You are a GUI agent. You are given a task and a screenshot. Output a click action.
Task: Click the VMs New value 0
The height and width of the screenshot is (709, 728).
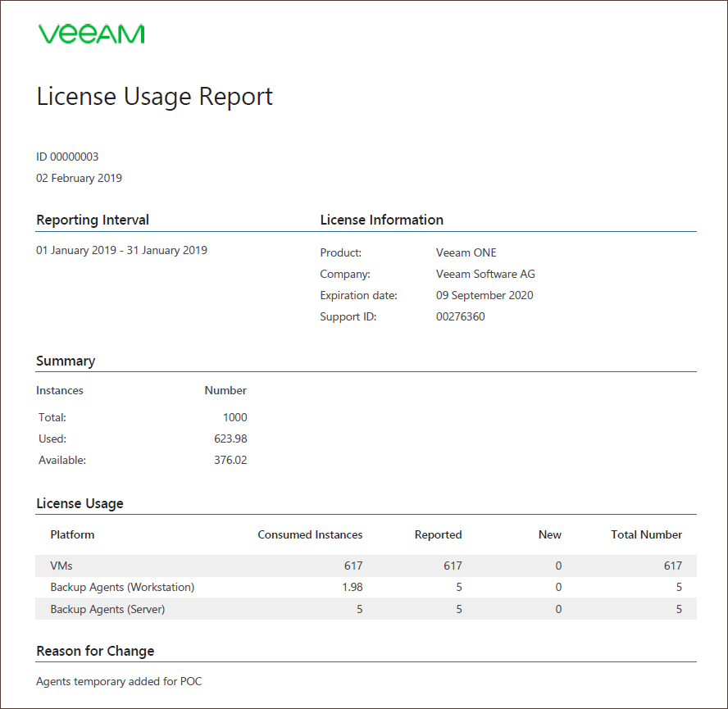pos(558,566)
